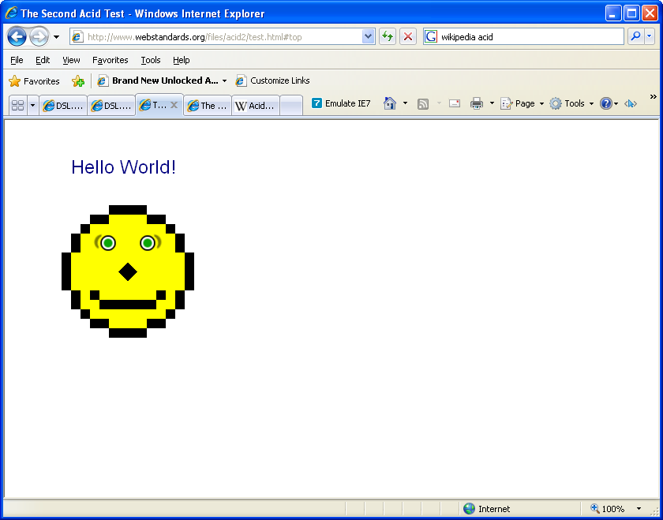Screen dimensions: 663x520
Task: Open the View menu
Action: (71, 60)
